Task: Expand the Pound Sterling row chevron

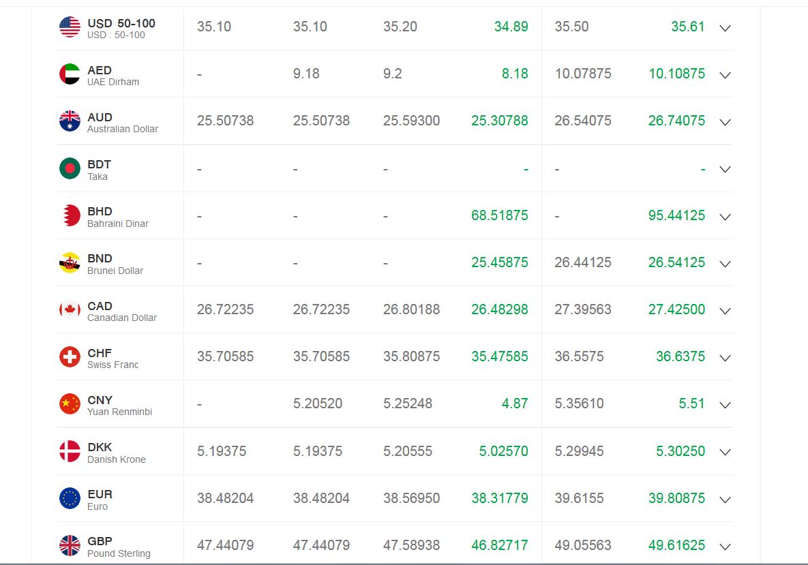Action: coord(725,547)
